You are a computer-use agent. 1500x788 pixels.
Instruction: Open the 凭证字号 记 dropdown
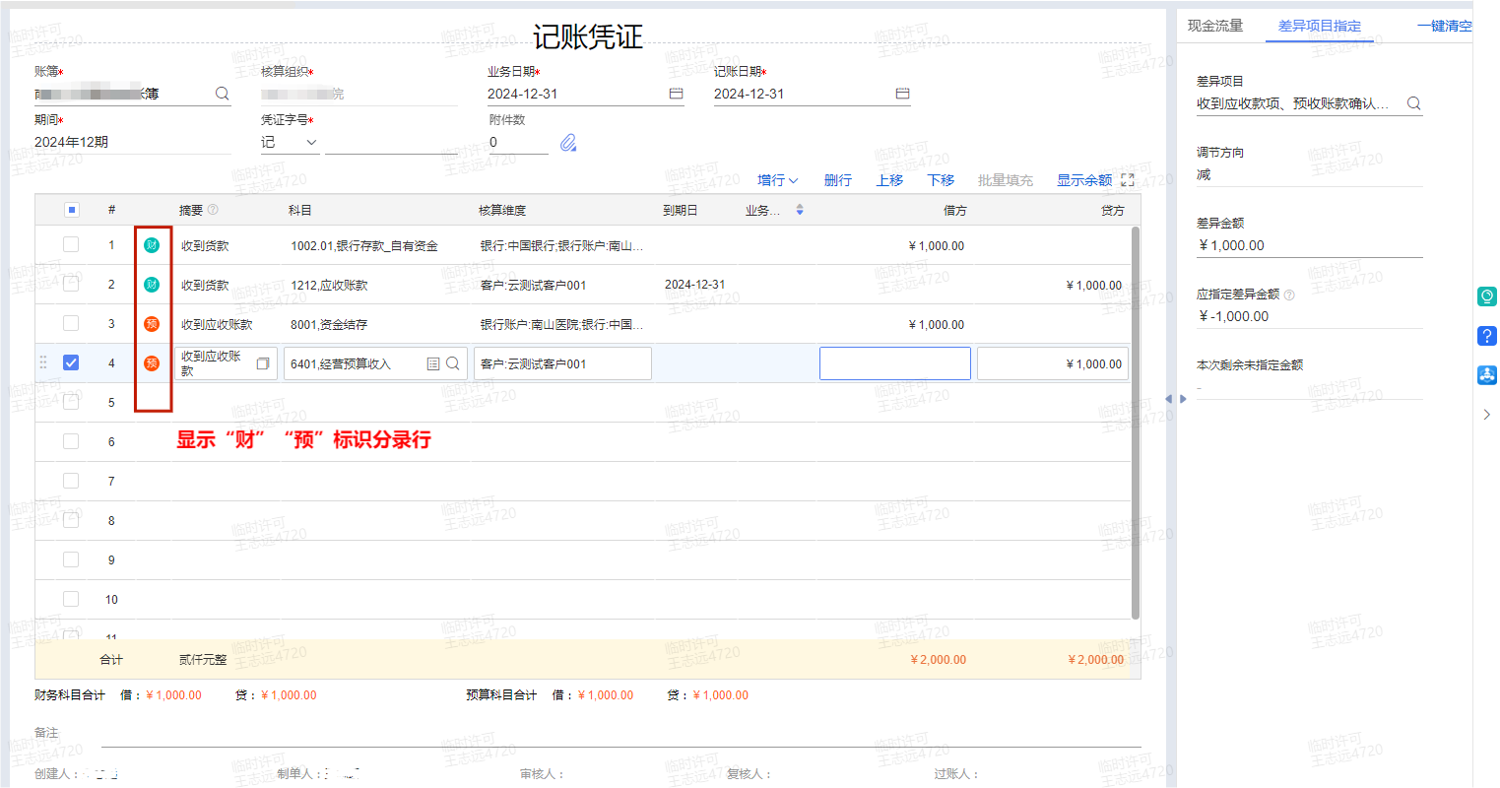pyautogui.click(x=290, y=143)
